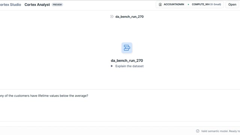Expand the Explain the dataset section
This screenshot has width=240, height=135.
(x=127, y=66)
